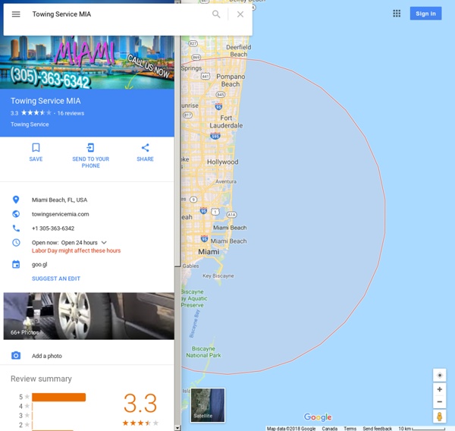Screen dimensions: 455x431
Task: Click phone number +1 305-363-6342
Action: [53, 228]
